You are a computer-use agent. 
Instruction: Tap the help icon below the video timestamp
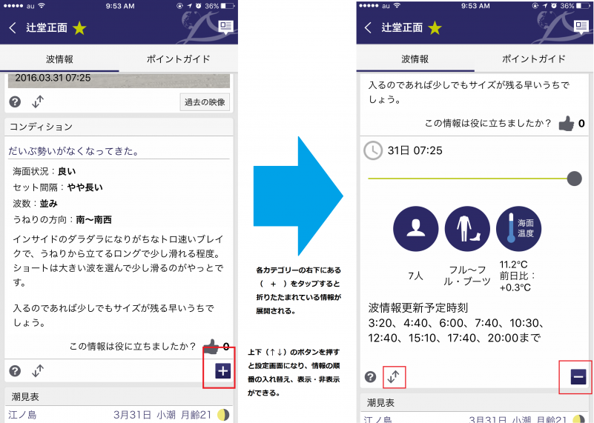pos(15,102)
